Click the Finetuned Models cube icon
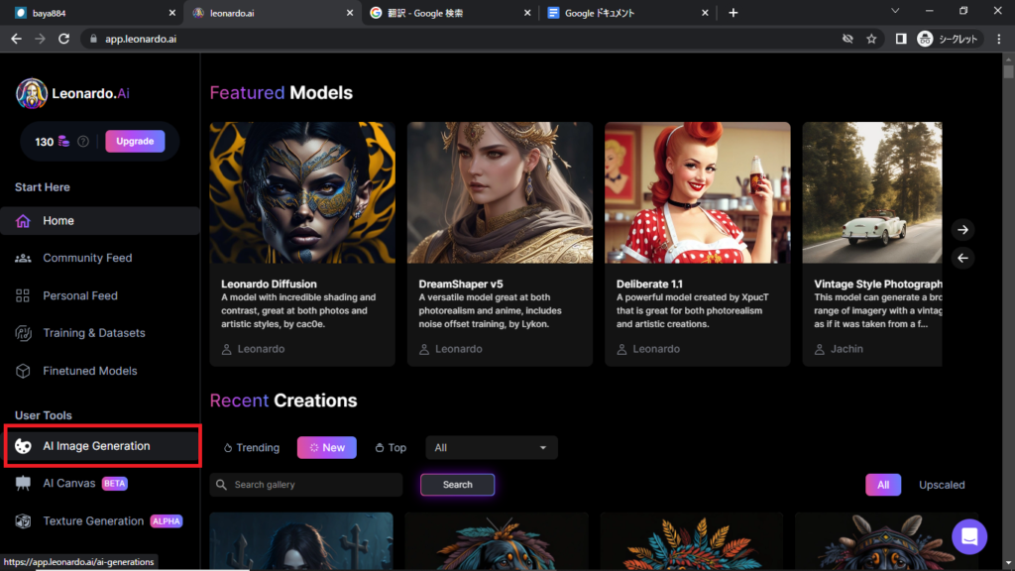 pos(23,371)
